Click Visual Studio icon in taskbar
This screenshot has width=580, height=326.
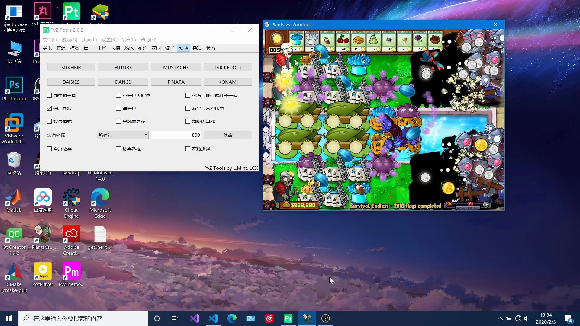195,318
